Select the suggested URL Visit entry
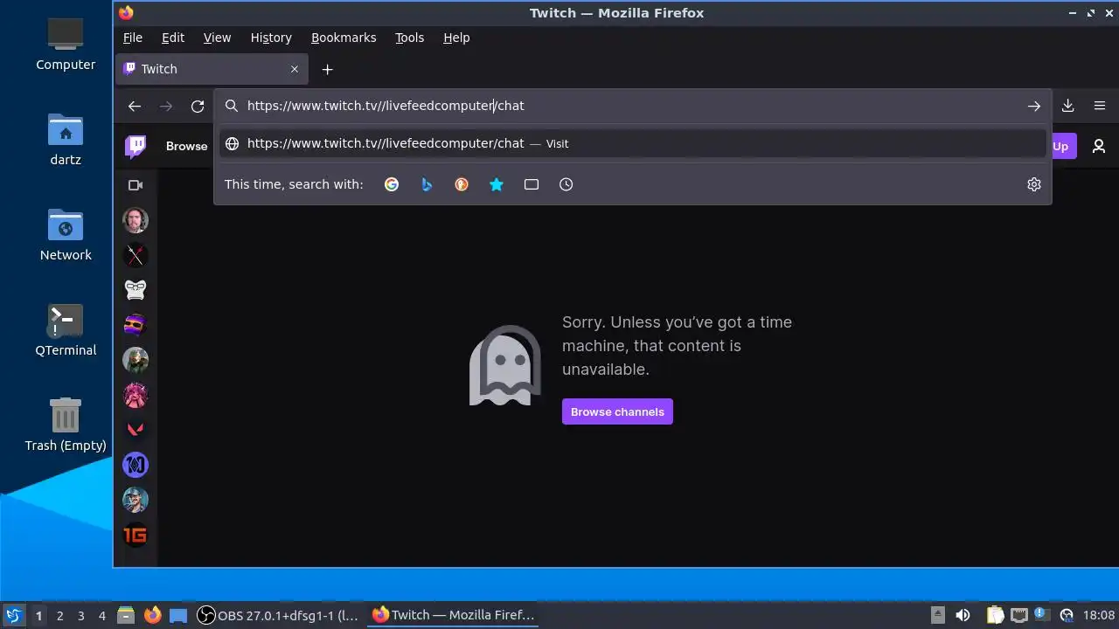Screen dimensions: 1119x629 pyautogui.click(x=632, y=143)
